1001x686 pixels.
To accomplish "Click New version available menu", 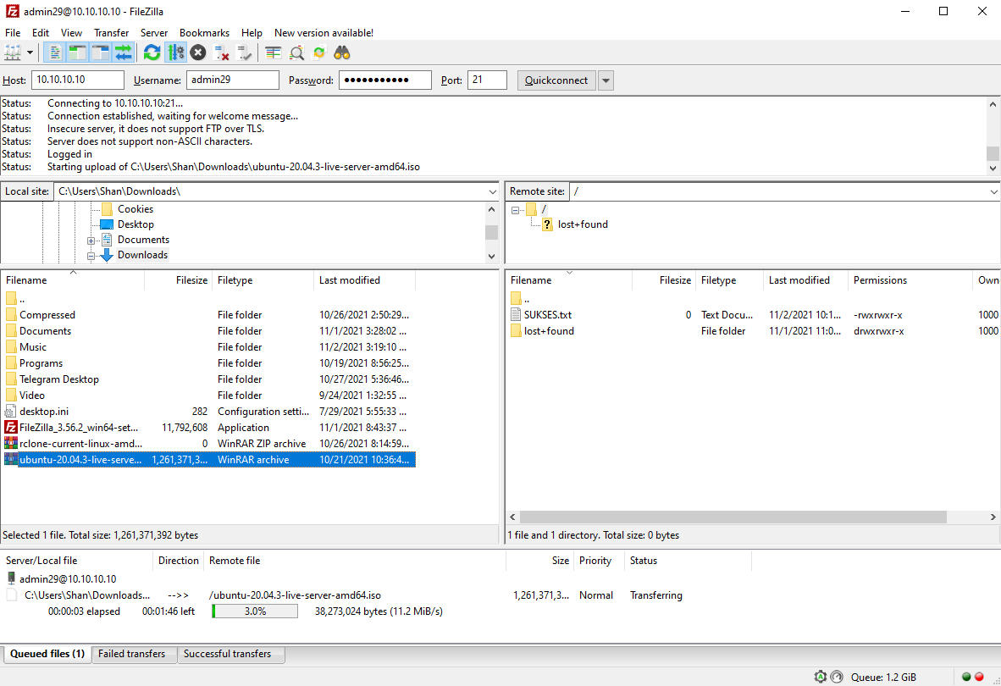I will click(x=324, y=32).
